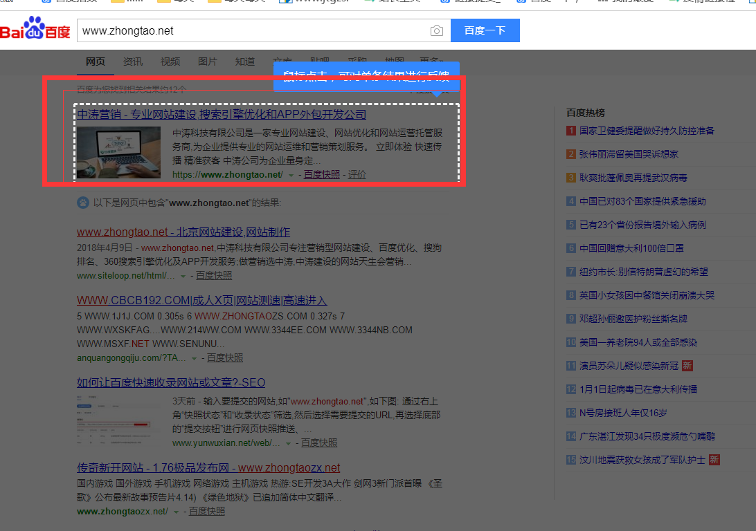Click the search input containing www.zhongtao.net
The image size is (756, 531).
tap(253, 30)
